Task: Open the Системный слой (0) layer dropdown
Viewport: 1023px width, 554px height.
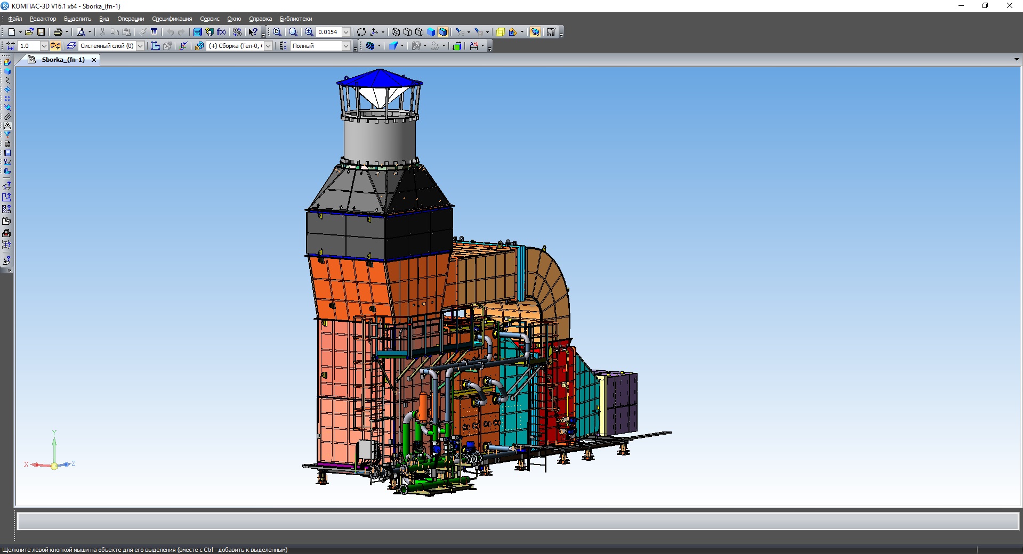Action: coord(140,46)
